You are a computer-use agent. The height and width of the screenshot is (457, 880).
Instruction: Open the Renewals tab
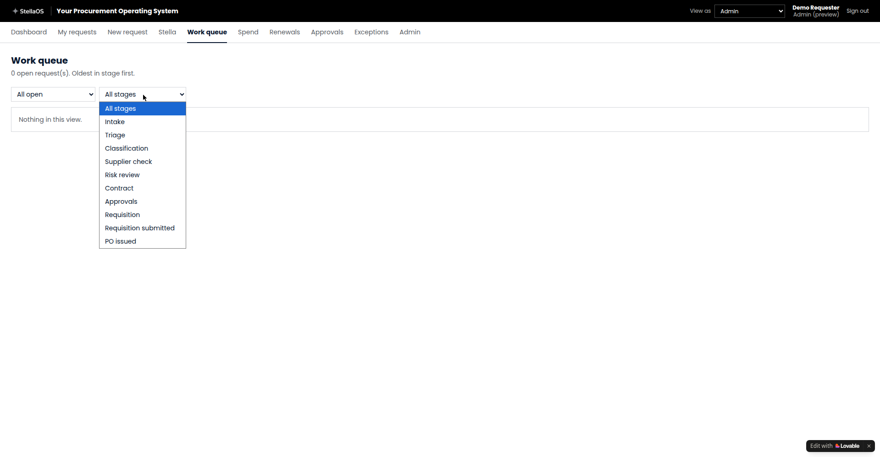tap(285, 32)
